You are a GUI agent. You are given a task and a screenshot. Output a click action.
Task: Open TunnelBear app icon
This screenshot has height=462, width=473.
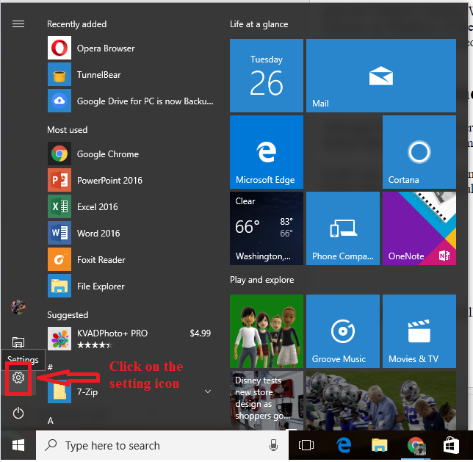point(59,74)
